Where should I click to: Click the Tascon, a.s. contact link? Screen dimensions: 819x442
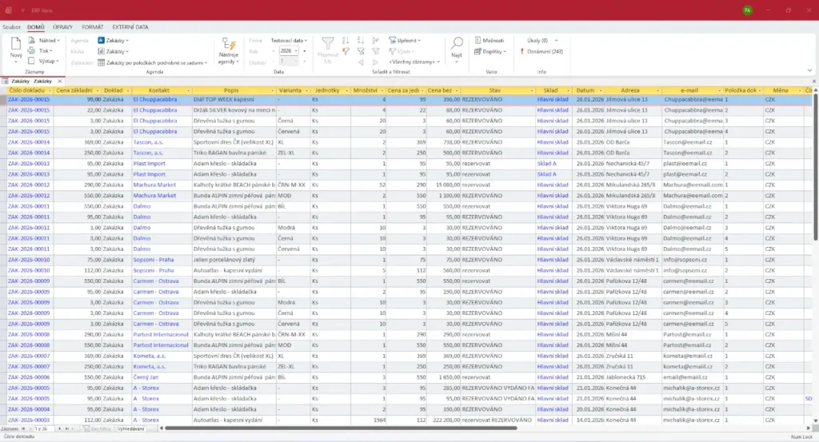tap(150, 141)
